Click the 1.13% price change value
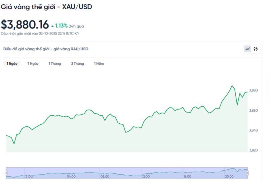Viewport: 269px width, 181px height. [61, 26]
